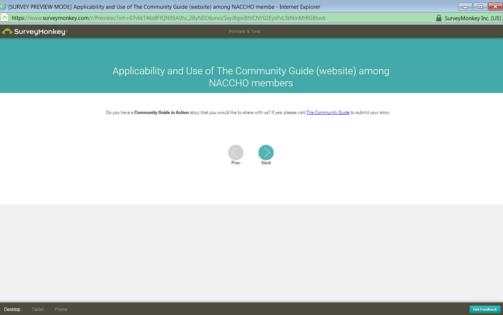Open The Community Guide link

pos(328,112)
